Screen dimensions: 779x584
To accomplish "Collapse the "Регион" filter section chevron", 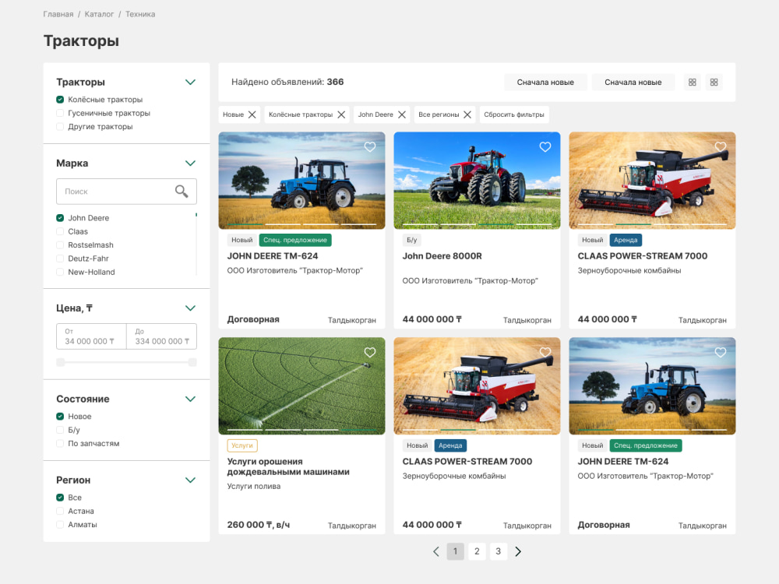I will tap(190, 480).
